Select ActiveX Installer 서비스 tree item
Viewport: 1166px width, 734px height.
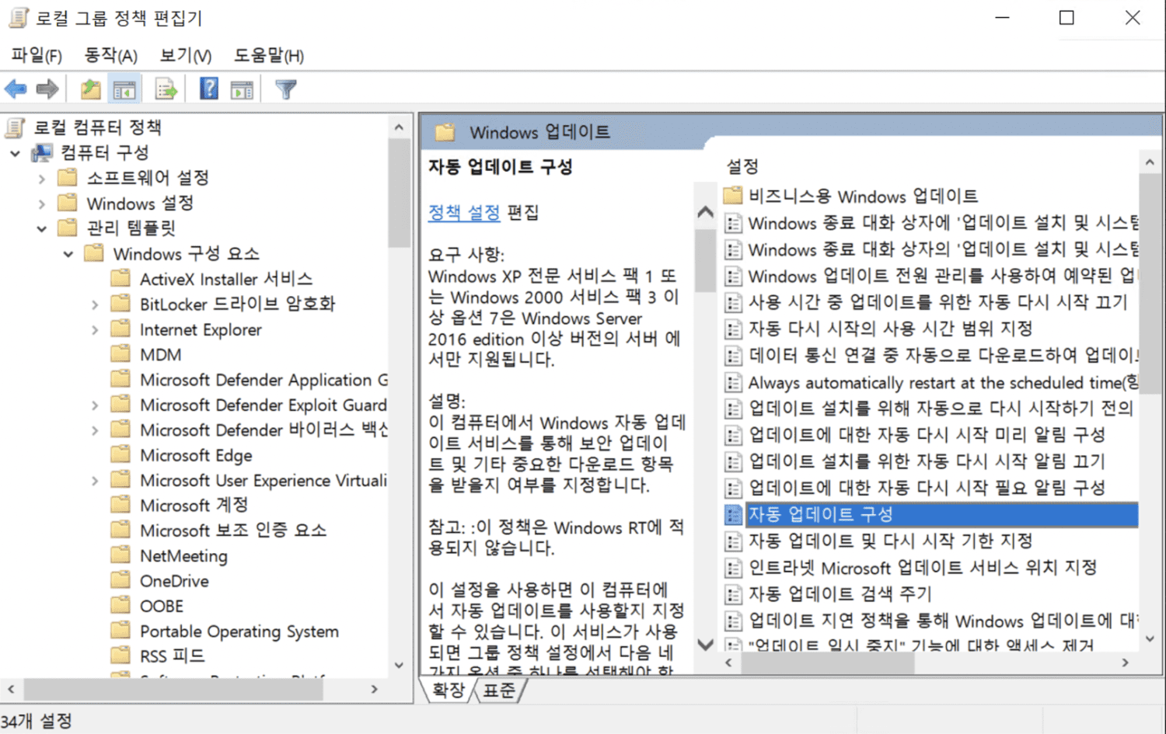click(x=226, y=280)
